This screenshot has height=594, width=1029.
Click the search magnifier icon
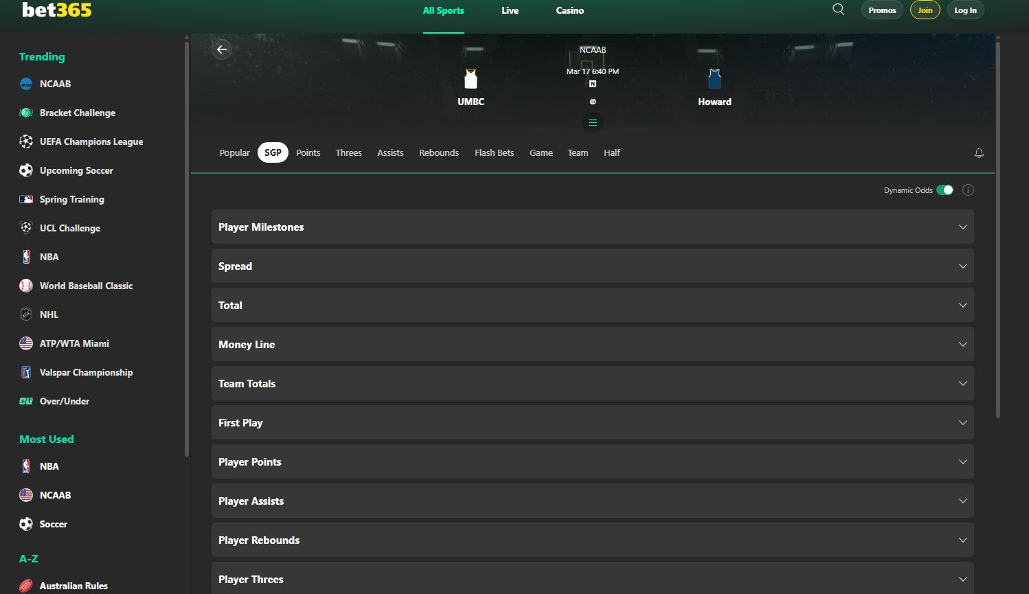tap(838, 10)
